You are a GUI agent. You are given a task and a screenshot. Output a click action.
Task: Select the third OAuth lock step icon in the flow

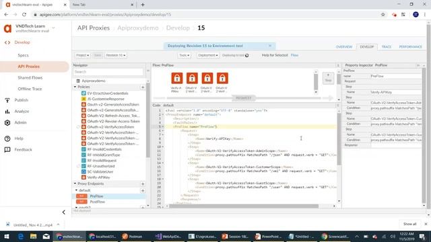207,78
